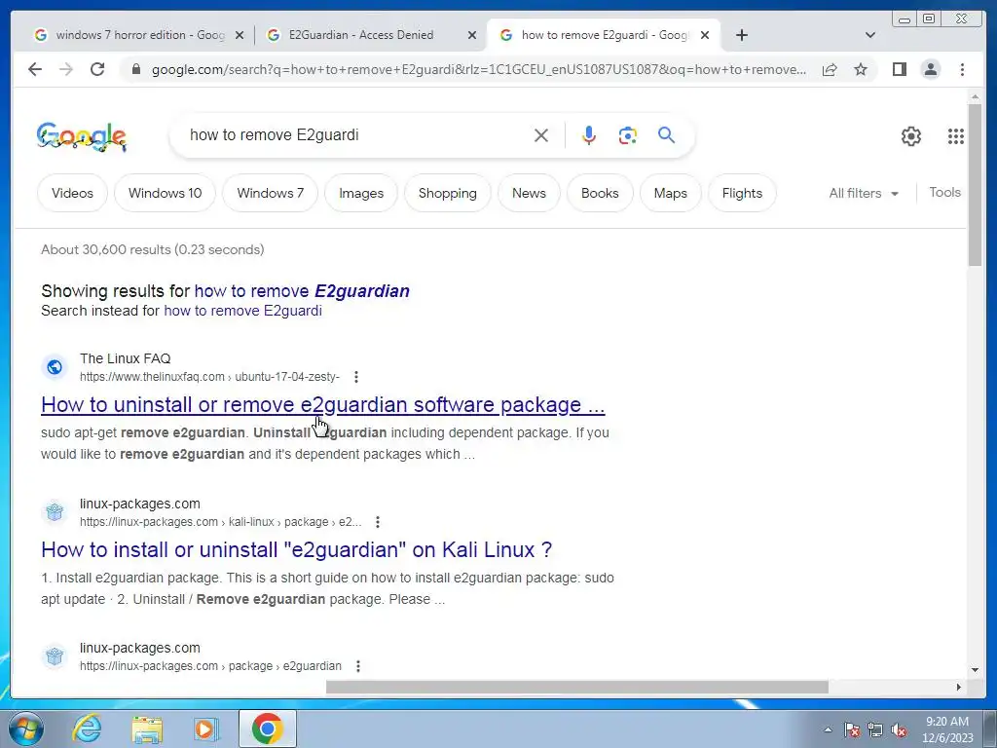The width and height of the screenshot is (997, 748).
Task: Open the search Tools options
Action: point(944,192)
